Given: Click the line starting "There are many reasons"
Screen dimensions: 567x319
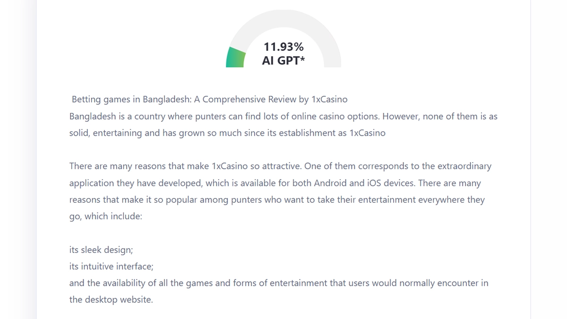Looking at the screenshot, I should pyautogui.click(x=280, y=166).
